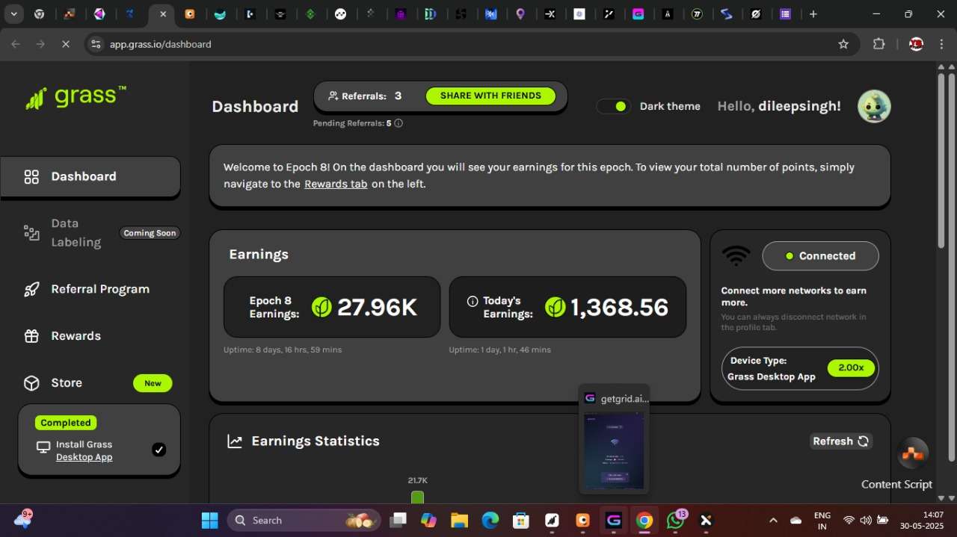Open the weather widget on the taskbar
This screenshot has width=957, height=537.
pyautogui.click(x=23, y=519)
